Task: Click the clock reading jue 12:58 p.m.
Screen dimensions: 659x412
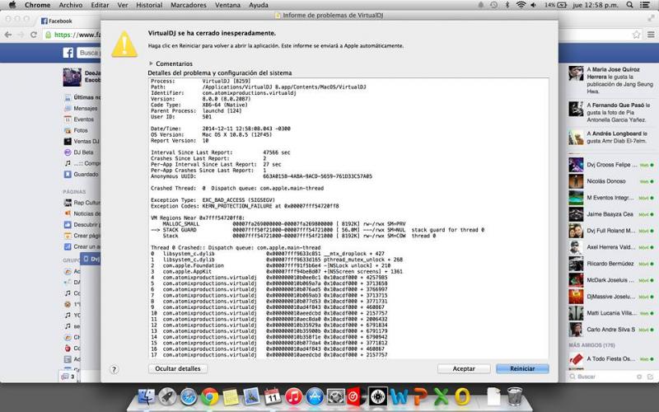Action: (x=595, y=5)
